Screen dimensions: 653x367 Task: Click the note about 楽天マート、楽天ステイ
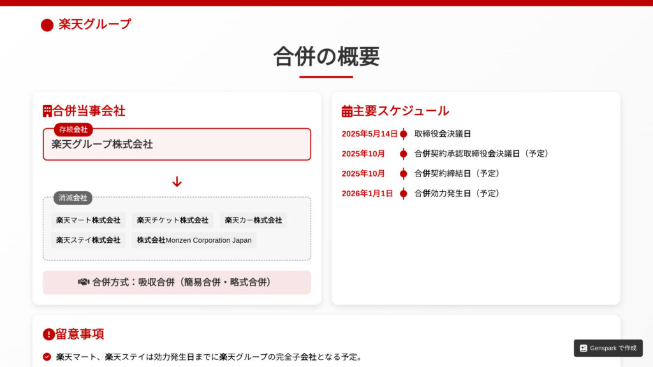(x=210, y=357)
